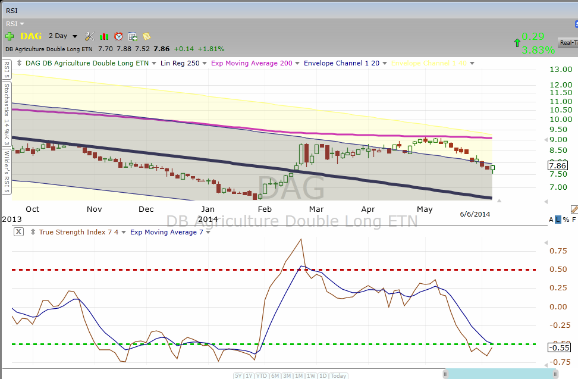578x379 pixels.
Task: Click the green plus add symbol icon
Action: pyautogui.click(x=10, y=36)
